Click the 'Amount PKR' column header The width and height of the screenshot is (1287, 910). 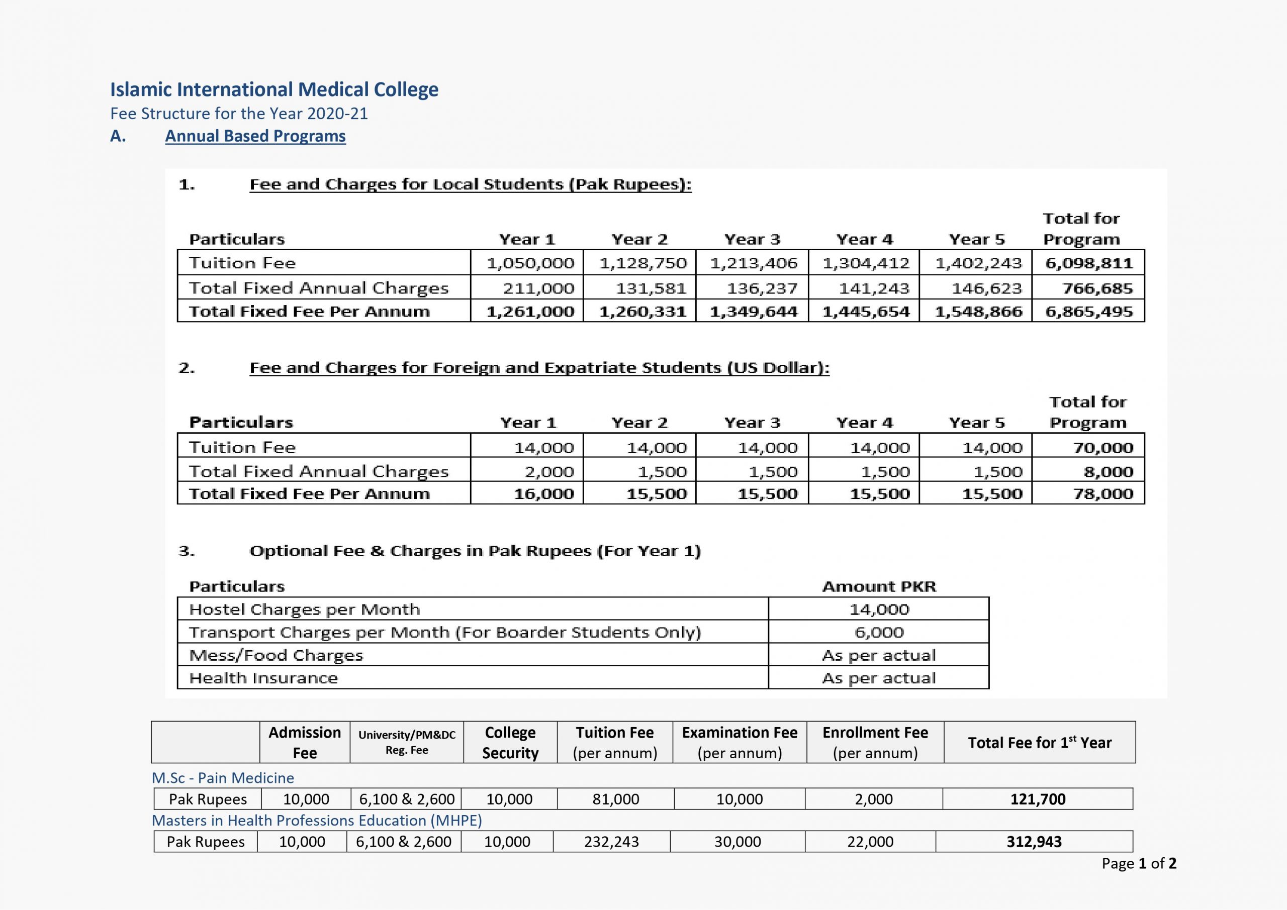[879, 586]
